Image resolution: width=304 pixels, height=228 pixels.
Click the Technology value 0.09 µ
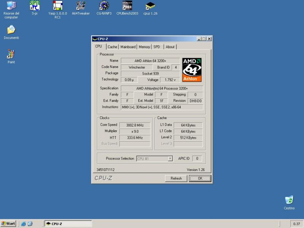pyautogui.click(x=129, y=80)
